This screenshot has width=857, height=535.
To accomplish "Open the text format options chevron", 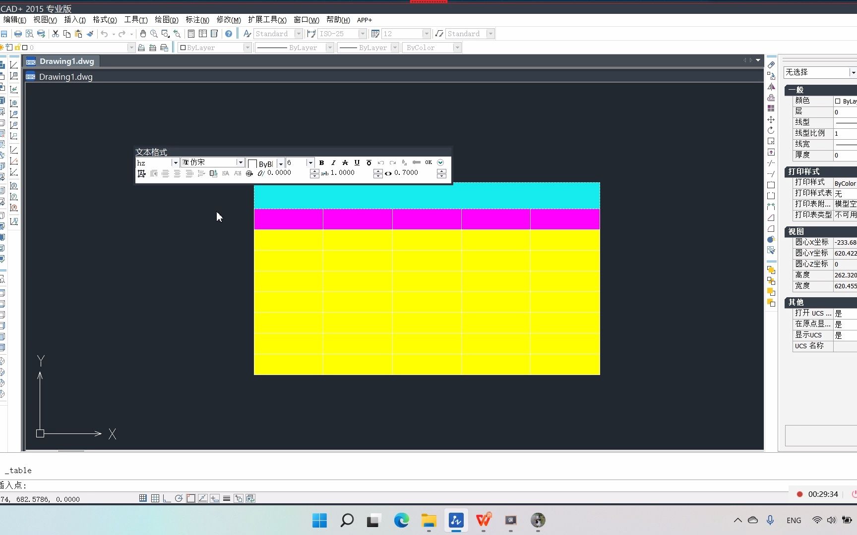I will pos(440,162).
